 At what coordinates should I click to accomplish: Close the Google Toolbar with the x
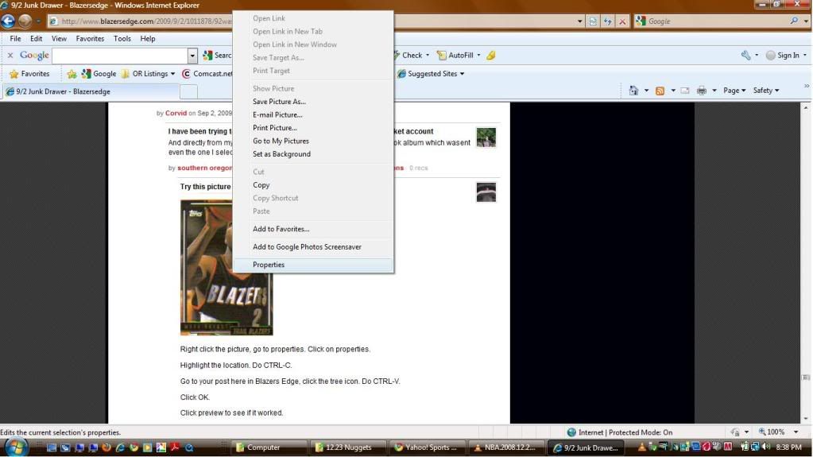tap(10, 55)
